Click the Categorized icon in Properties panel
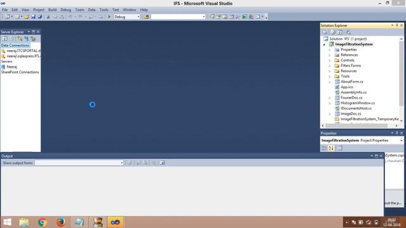This screenshot has height=228, width=406. [324, 148]
